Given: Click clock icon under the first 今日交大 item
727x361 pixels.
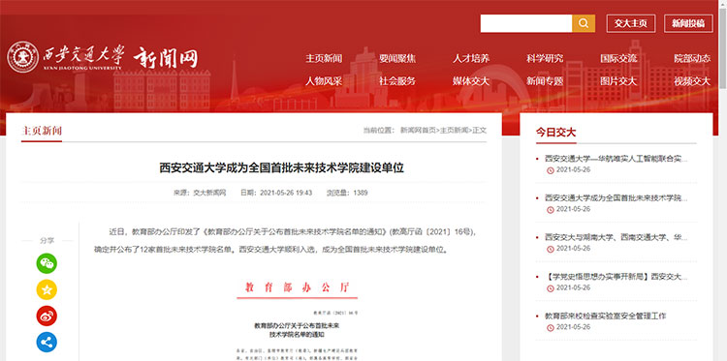Looking at the screenshot, I should 551,170.
